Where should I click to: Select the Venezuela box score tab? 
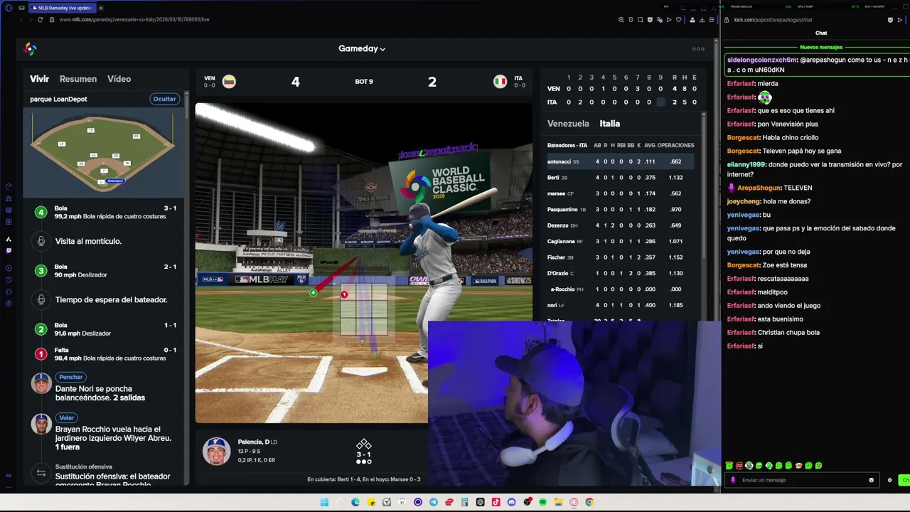point(568,124)
